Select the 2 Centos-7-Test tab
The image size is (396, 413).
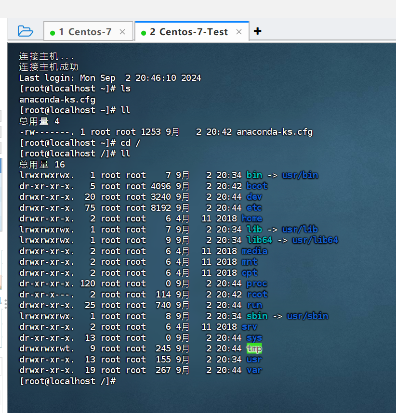click(x=188, y=32)
